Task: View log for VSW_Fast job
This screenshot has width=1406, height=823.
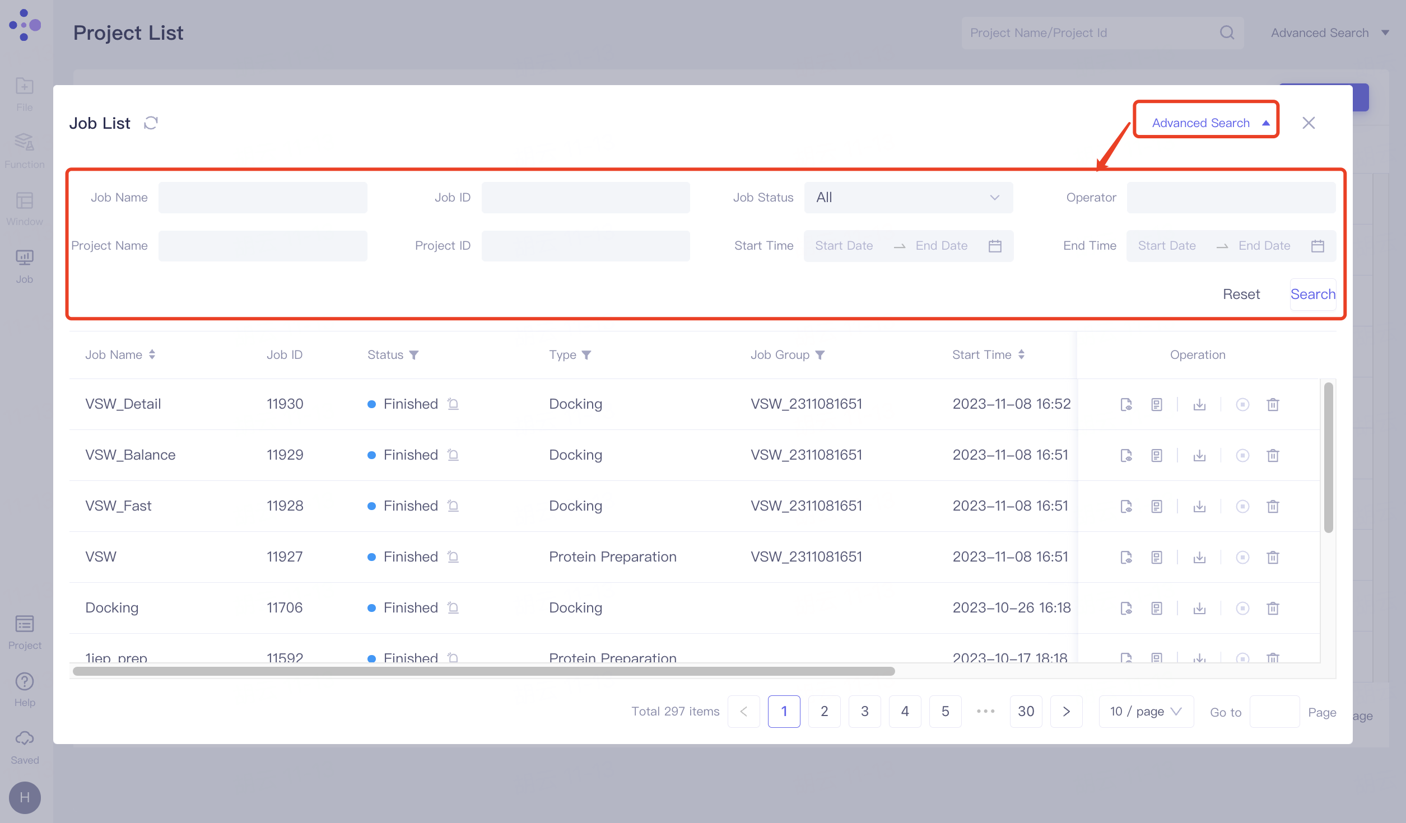Action: point(1156,506)
